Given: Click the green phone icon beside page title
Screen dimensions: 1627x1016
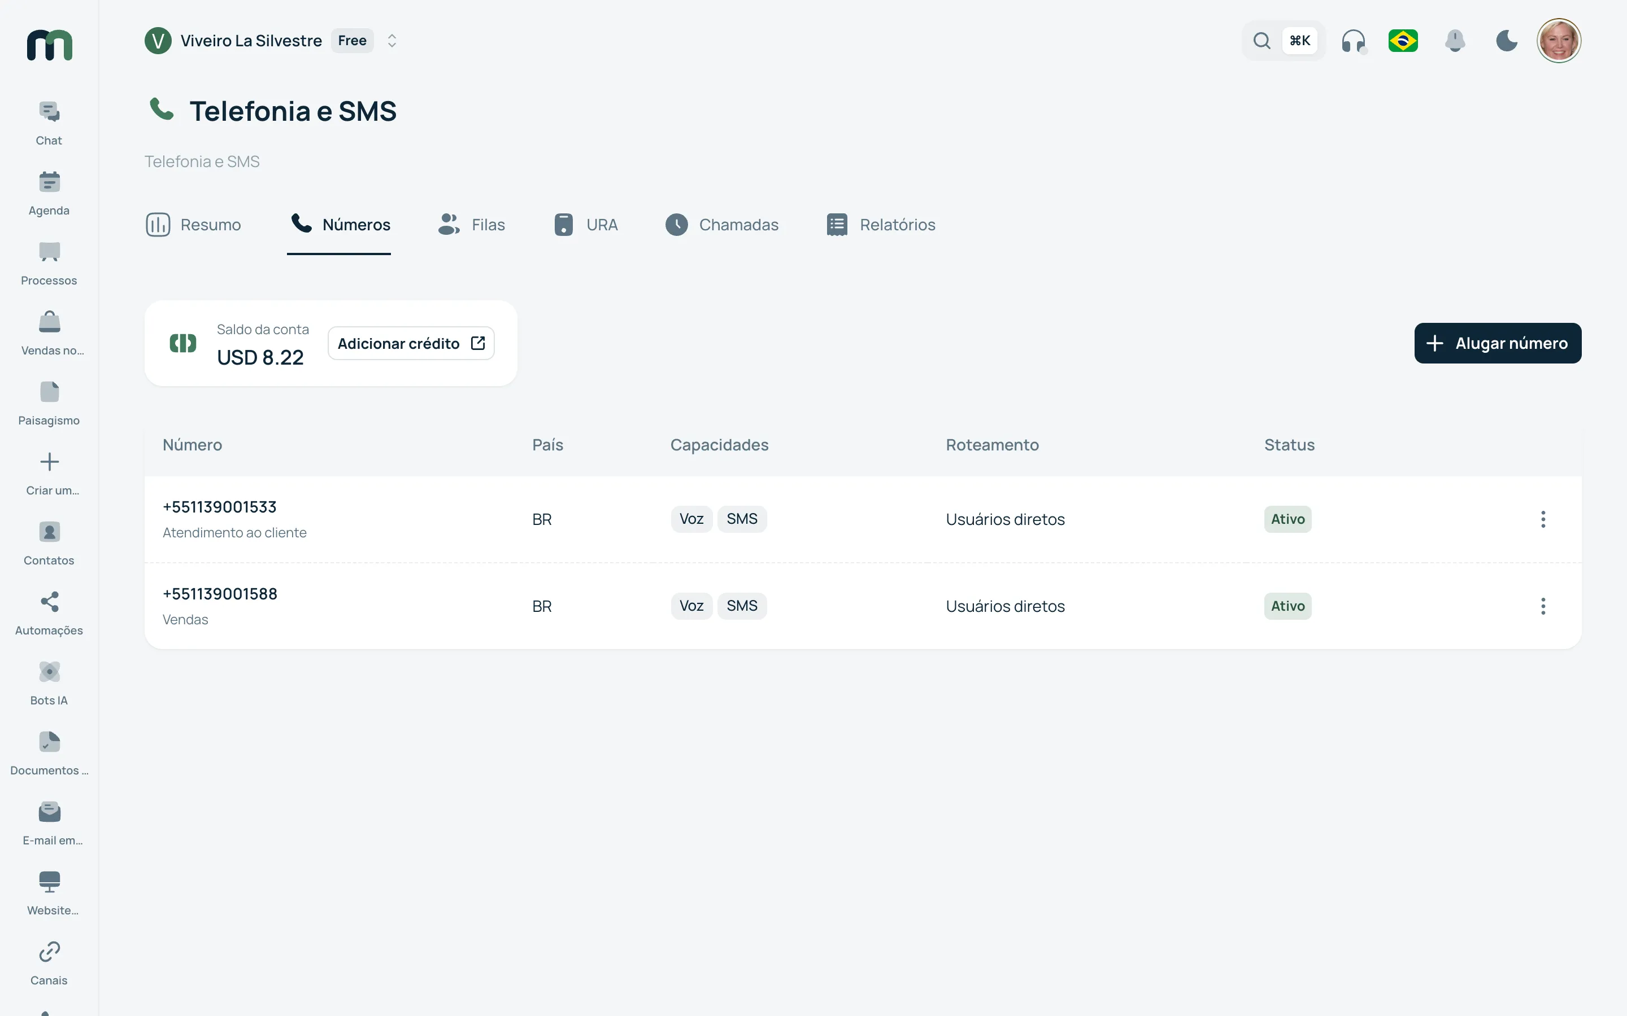Looking at the screenshot, I should [162, 109].
